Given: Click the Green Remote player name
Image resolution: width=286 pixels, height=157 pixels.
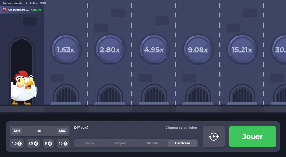Looking at the screenshot, I should pyautogui.click(x=18, y=10).
